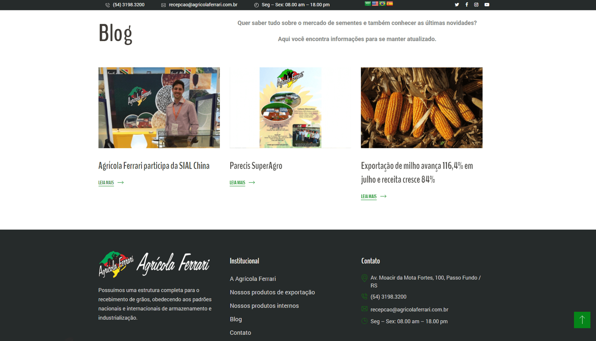
Task: Click the Agrícola Ferrari footer logo
Action: pyautogui.click(x=154, y=264)
